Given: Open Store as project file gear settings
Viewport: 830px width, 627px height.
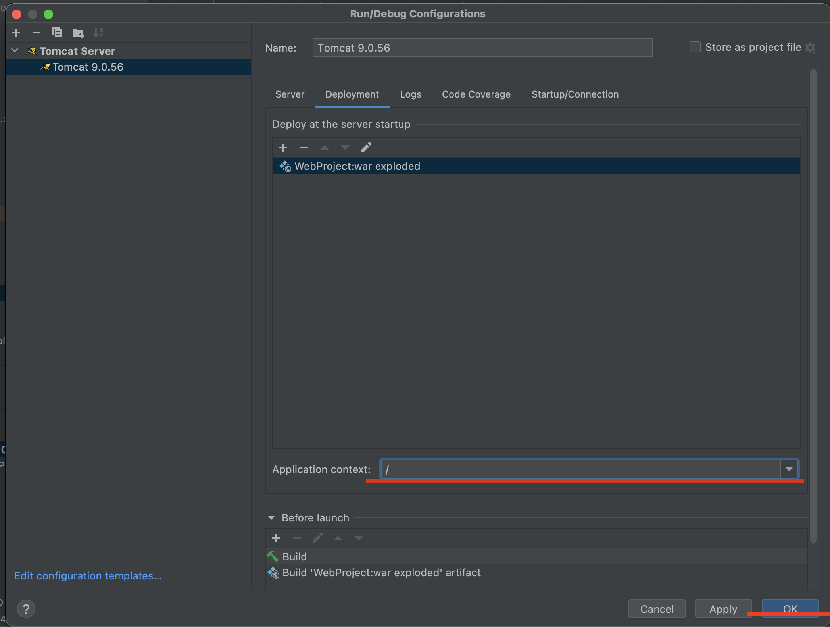Looking at the screenshot, I should pyautogui.click(x=811, y=48).
